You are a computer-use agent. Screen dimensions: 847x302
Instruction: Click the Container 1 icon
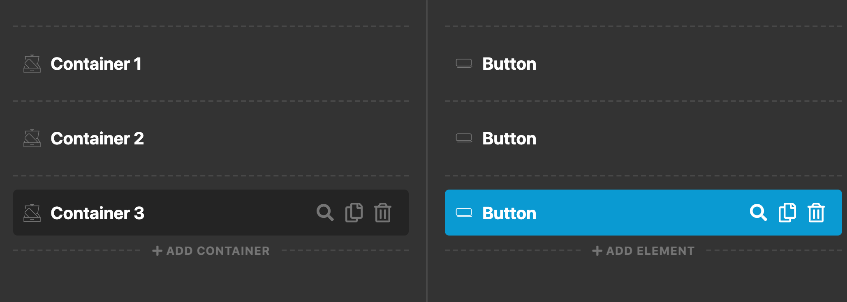pos(32,64)
